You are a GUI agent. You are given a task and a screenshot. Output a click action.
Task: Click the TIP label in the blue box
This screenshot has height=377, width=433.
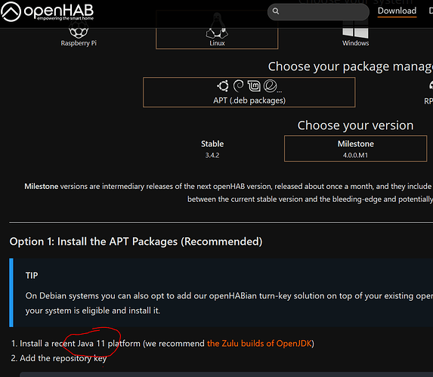click(32, 276)
